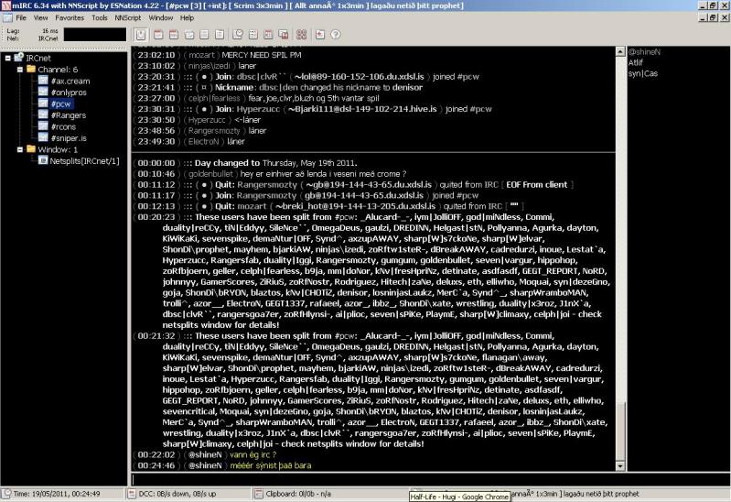The height and width of the screenshot is (502, 731).
Task: Select the highlighted #pcw channel
Action: tap(61, 104)
